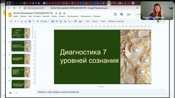Click the slide title Диагностика 7 уровней сознания

tap(89, 56)
